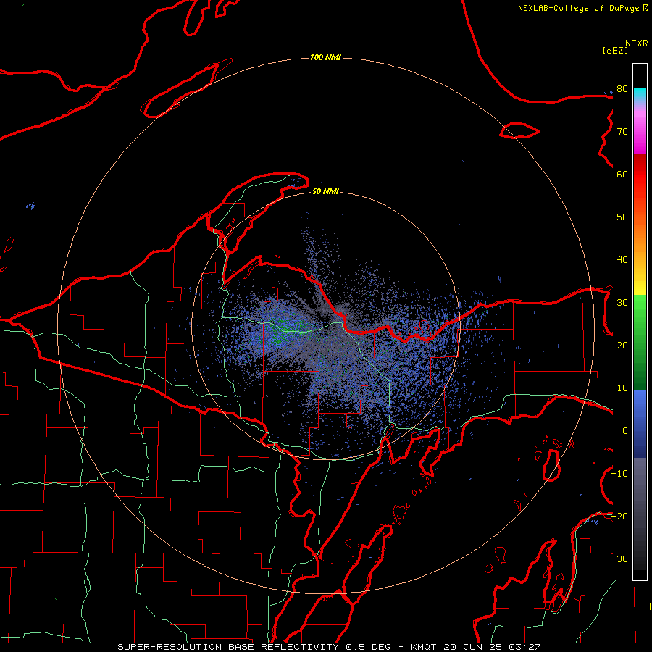The width and height of the screenshot is (652, 652).
Task: Click the 80 dBZ scale value
Action: point(622,89)
